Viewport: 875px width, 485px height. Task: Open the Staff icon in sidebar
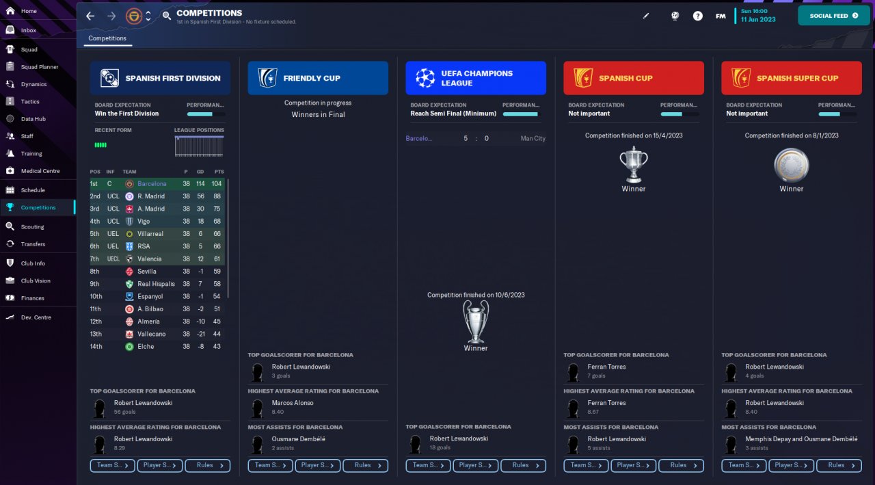coord(10,136)
